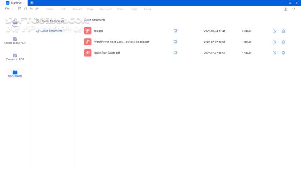This screenshot has height=169, width=301.
Task: Click rename icon for Word Power Made Easy
Action: (175, 42)
